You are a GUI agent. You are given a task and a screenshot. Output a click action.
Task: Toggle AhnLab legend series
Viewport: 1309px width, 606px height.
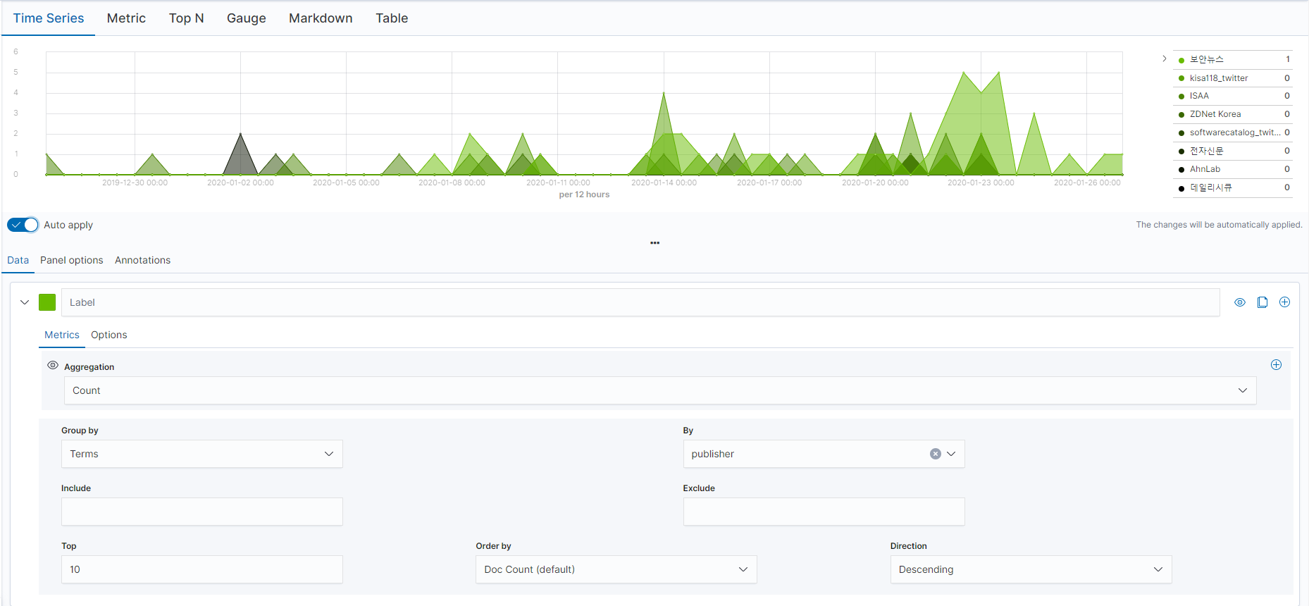click(1234, 169)
